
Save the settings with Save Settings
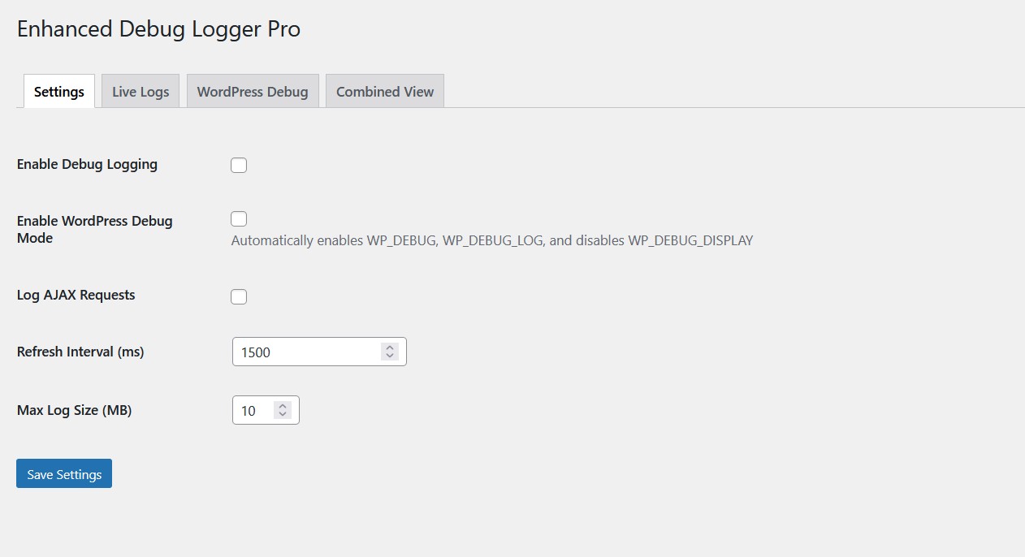coord(64,473)
